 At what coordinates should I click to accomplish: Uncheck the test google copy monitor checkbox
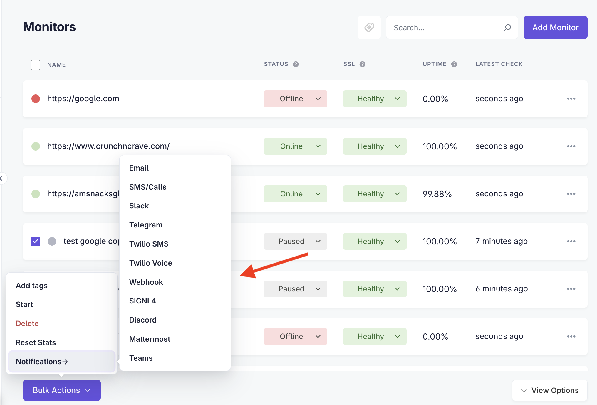coord(36,242)
